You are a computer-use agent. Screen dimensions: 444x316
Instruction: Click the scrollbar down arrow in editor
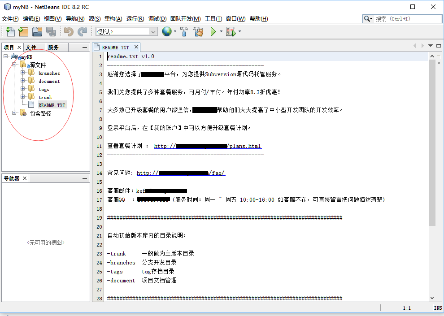[432, 298]
